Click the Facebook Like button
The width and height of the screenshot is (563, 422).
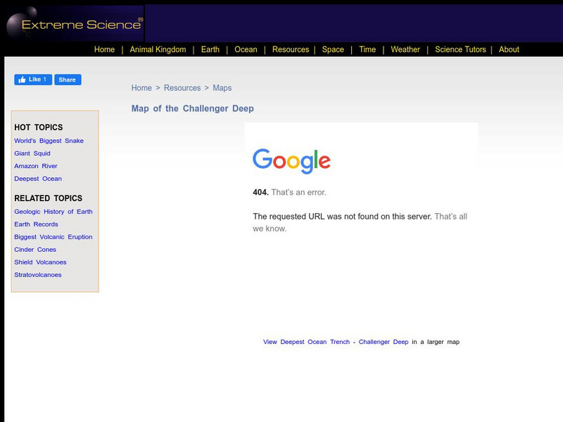coord(33,79)
